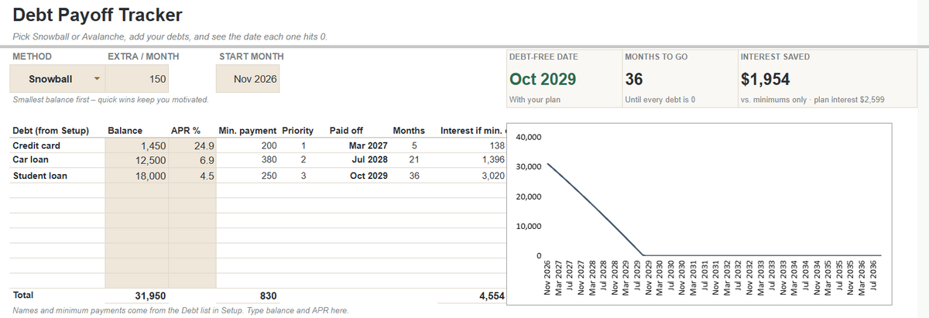Select the APR % column header
This screenshot has height=318, width=929.
click(186, 131)
